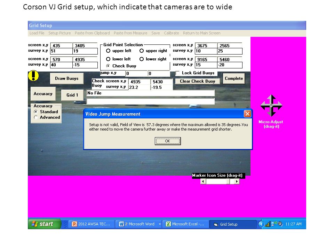This screenshot has height=250, width=334.
Task: Click the Microsoft Word taskbar icon
Action: pyautogui.click(x=122, y=224)
